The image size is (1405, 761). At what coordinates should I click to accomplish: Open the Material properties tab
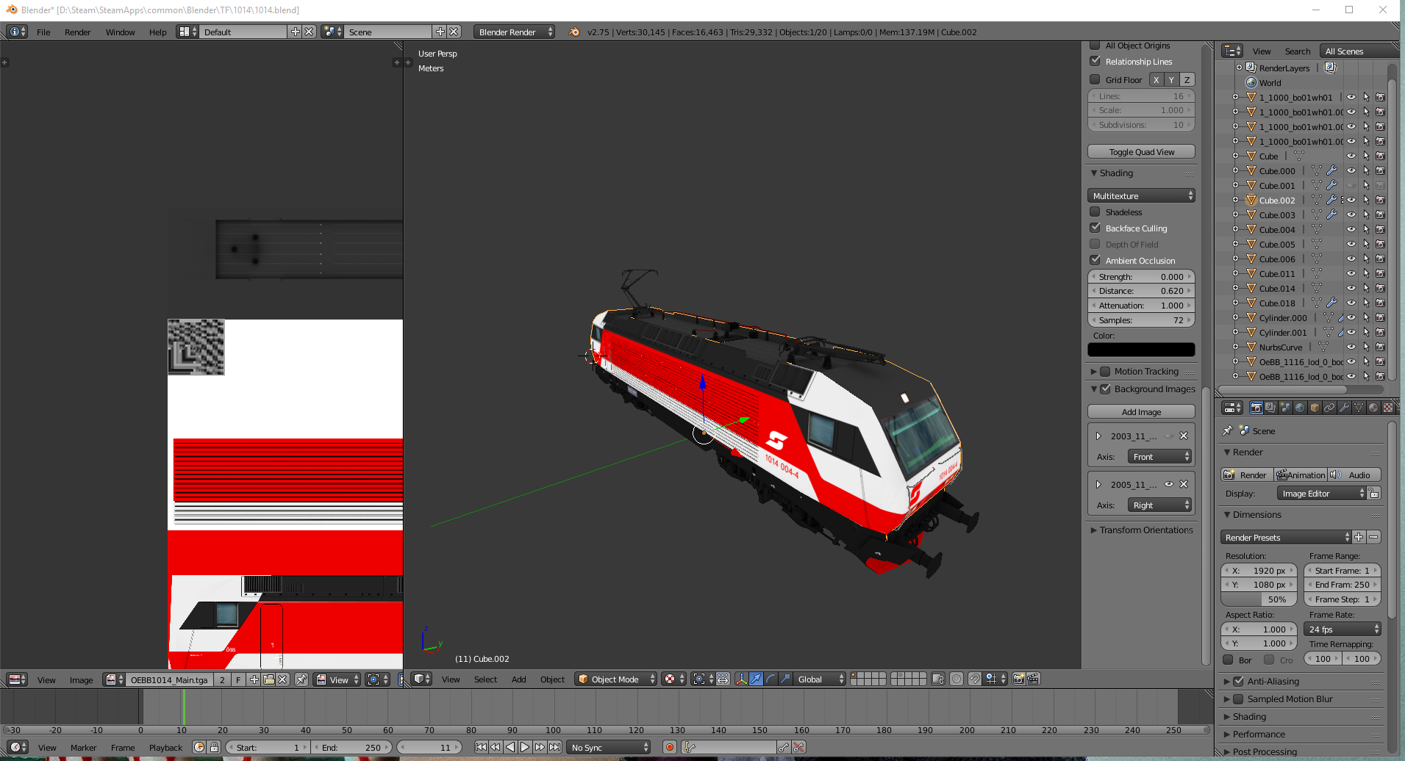click(1373, 408)
